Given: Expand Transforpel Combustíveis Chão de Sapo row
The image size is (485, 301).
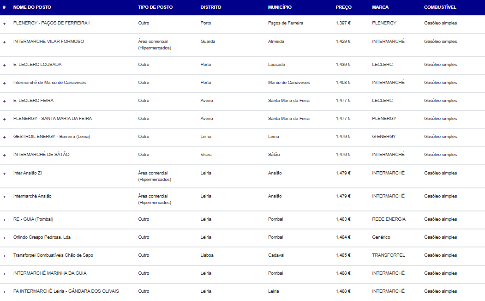Looking at the screenshot, I should 5,256.
